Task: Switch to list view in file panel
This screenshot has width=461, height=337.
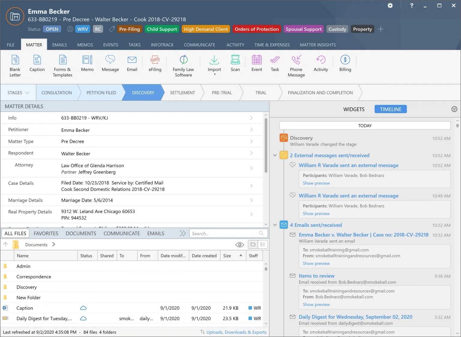Action: 263,245
